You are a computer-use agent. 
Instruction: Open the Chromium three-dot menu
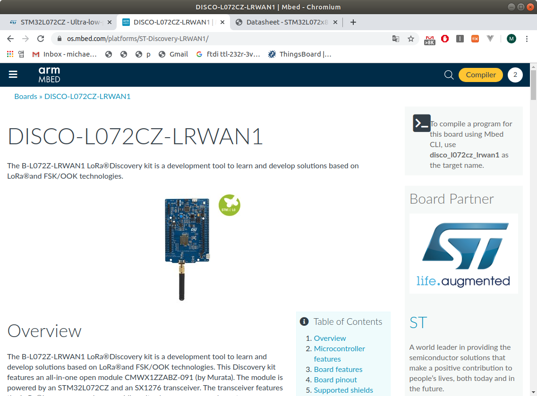pyautogui.click(x=527, y=39)
